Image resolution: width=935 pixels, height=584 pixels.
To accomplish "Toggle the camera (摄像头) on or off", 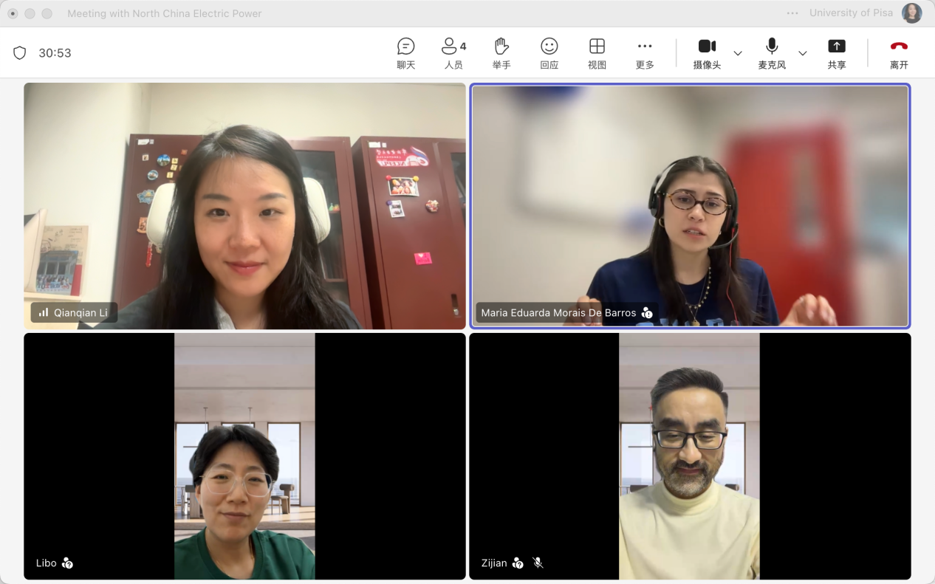I will point(707,53).
